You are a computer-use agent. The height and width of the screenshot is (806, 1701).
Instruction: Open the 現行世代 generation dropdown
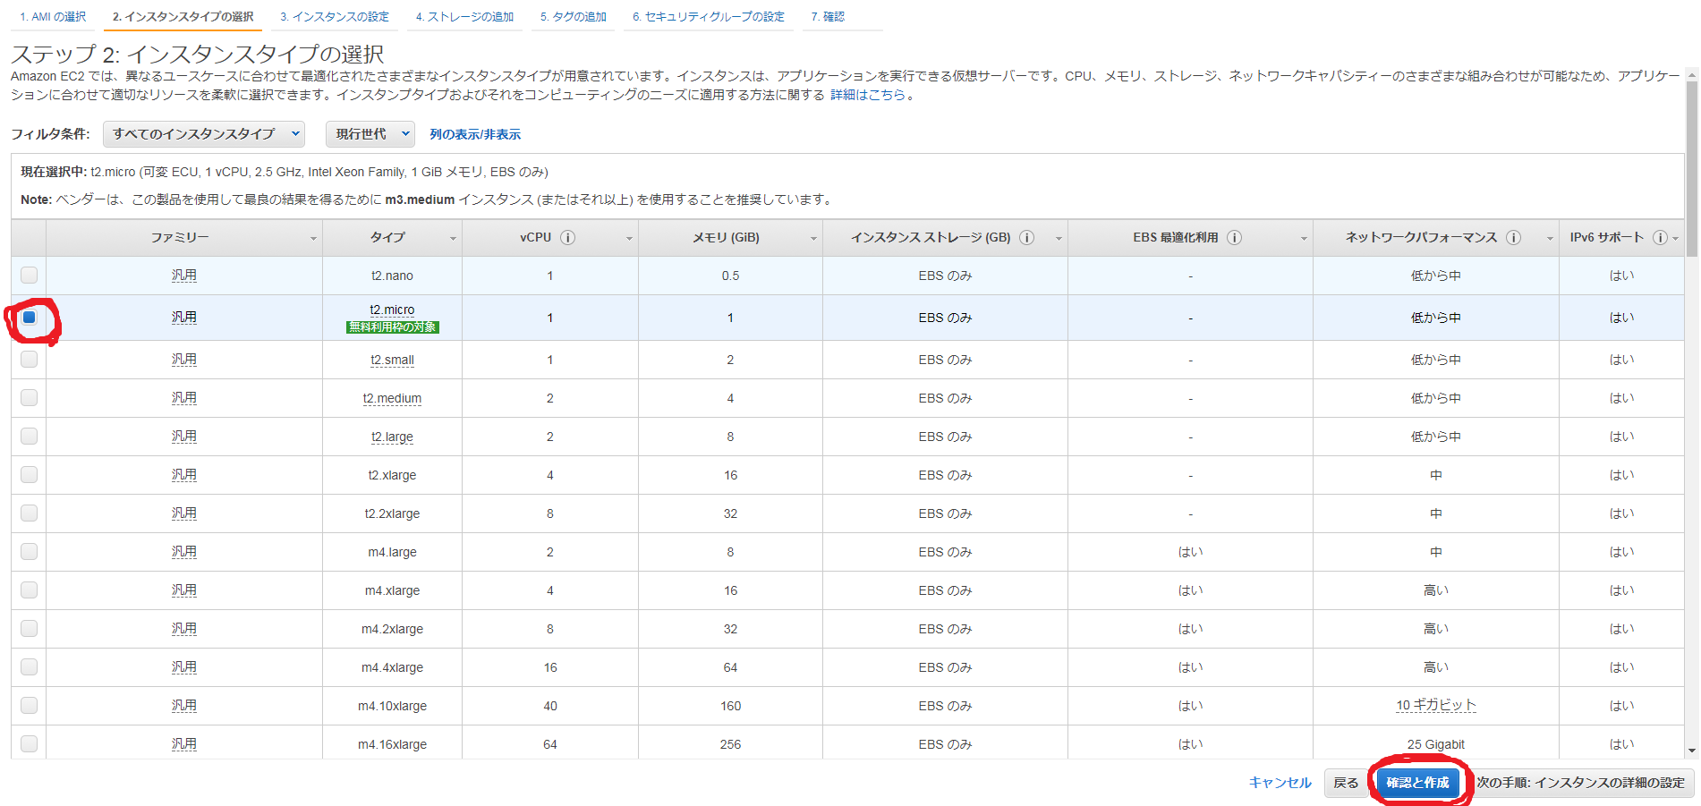[370, 134]
